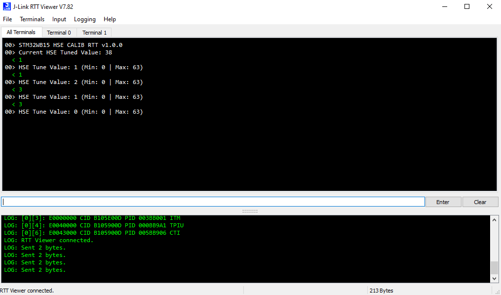The width and height of the screenshot is (501, 295).
Task: Click log entry ending with ITM
Action: [92, 218]
